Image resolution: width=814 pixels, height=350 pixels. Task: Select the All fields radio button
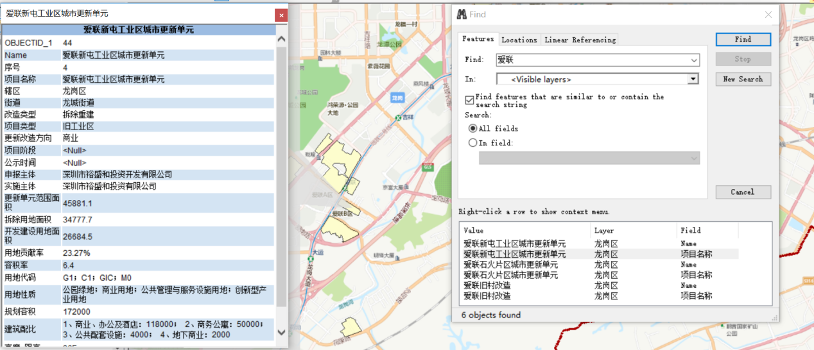pyautogui.click(x=473, y=128)
